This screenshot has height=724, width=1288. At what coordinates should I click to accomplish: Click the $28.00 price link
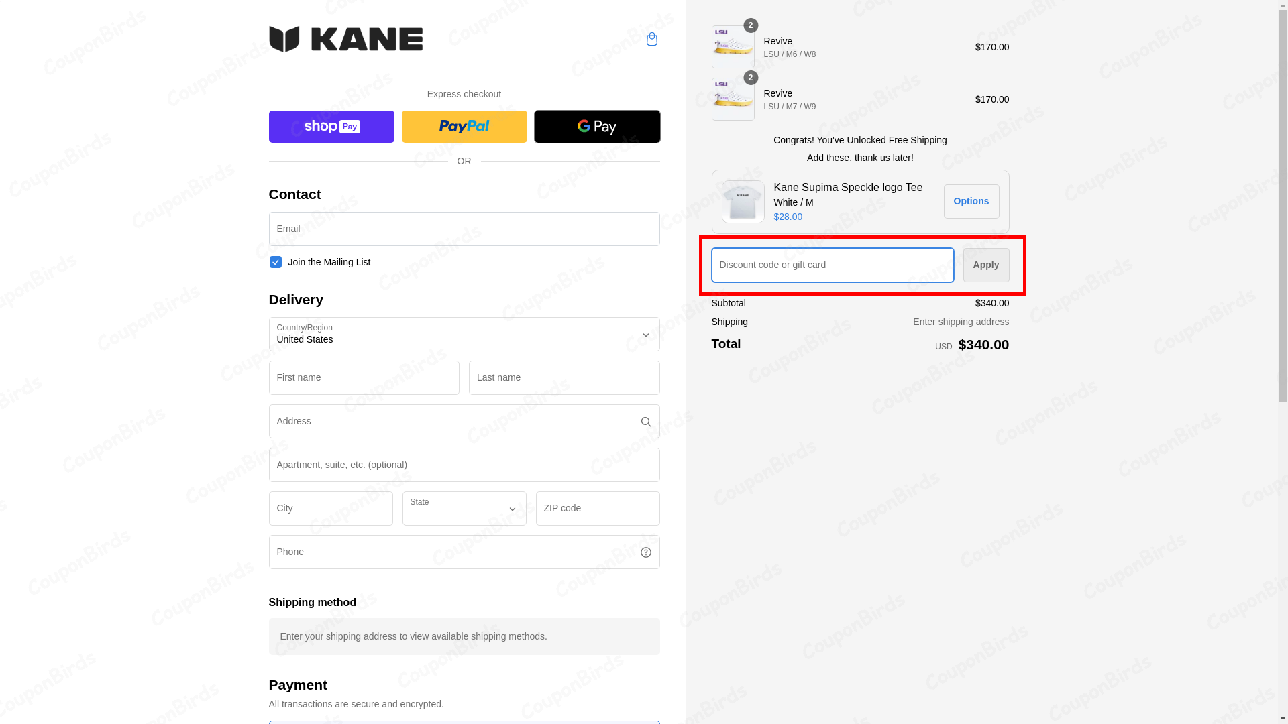[788, 217]
